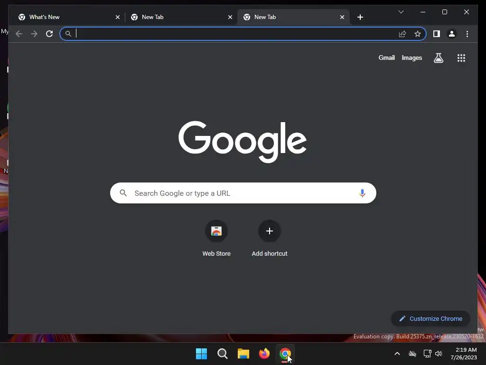Open Windows taskbar search
486x365 pixels.
[x=222, y=354]
